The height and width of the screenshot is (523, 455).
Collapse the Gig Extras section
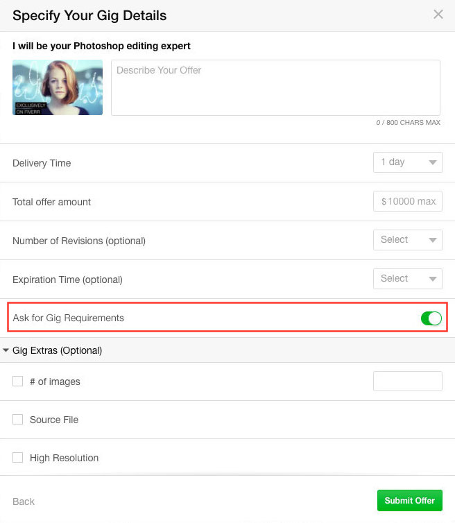(x=6, y=350)
